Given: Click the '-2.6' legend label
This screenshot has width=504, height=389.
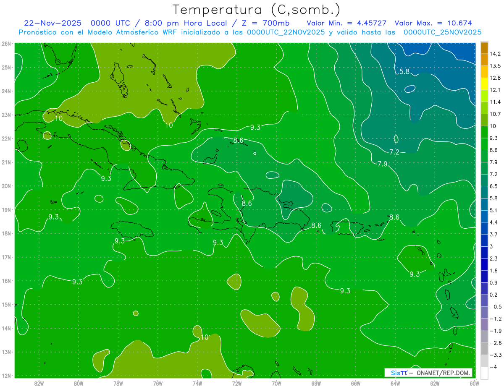Looking at the screenshot, I should (495, 343).
